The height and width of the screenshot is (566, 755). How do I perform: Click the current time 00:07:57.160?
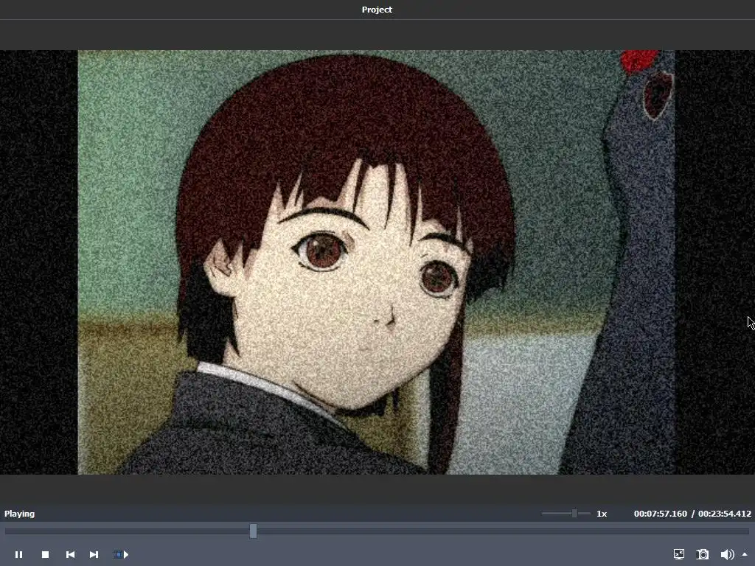tap(660, 514)
